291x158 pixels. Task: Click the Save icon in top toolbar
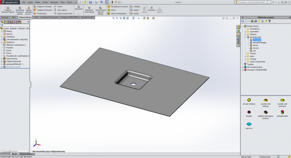tap(90, 2)
